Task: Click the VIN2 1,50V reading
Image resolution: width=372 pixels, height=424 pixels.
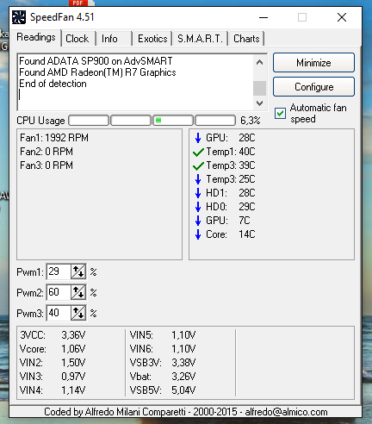Action: (53, 363)
